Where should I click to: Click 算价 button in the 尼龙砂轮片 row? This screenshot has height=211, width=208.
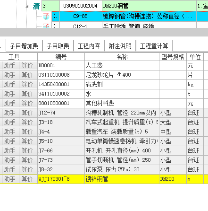point(27,75)
